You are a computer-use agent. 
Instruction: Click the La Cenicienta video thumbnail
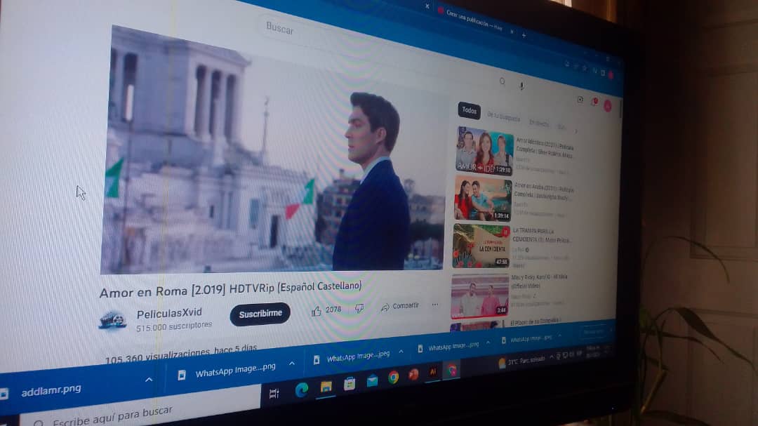pyautogui.click(x=481, y=246)
